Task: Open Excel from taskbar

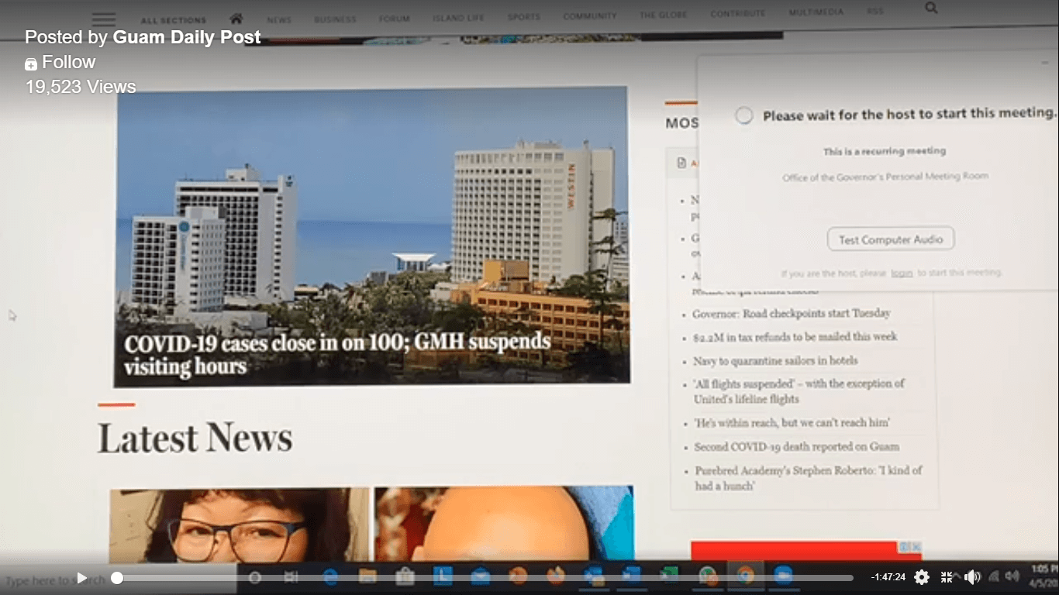Action: coord(668,575)
